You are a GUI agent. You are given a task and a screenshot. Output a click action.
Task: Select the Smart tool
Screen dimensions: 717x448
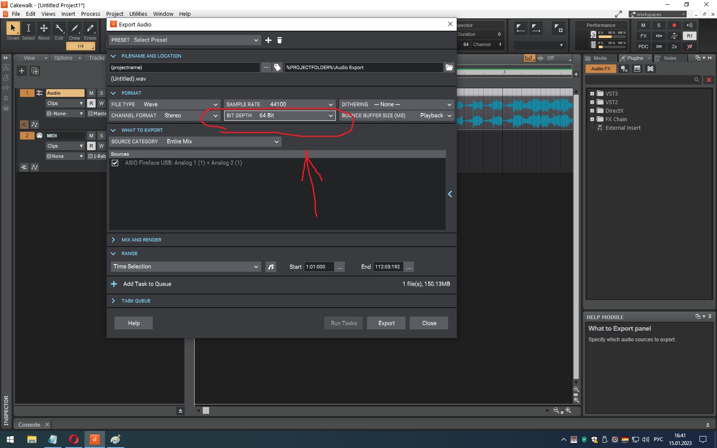tap(13, 29)
